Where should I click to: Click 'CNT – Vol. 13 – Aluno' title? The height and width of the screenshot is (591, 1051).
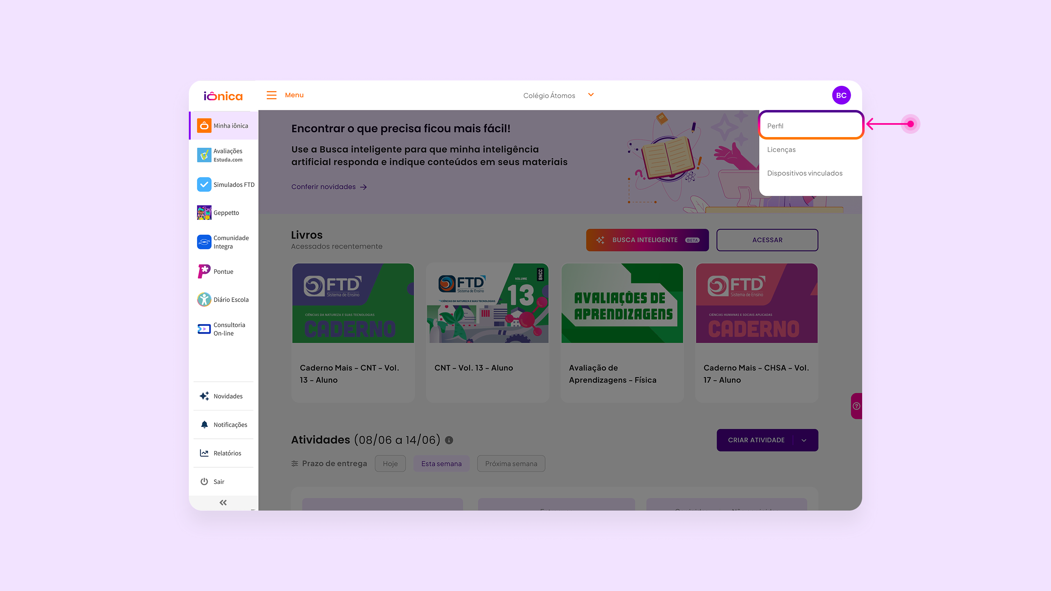[474, 368]
